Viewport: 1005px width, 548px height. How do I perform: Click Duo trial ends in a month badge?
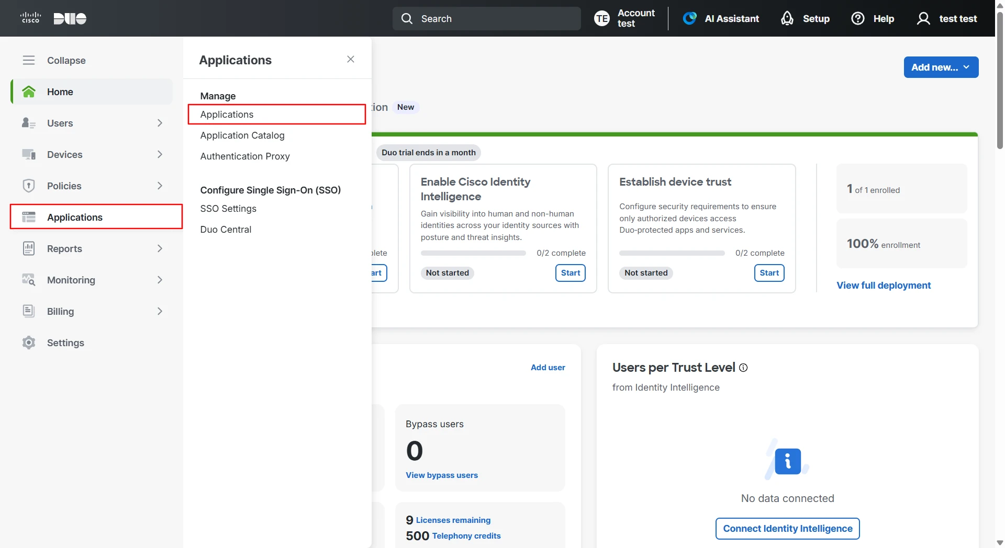click(429, 153)
